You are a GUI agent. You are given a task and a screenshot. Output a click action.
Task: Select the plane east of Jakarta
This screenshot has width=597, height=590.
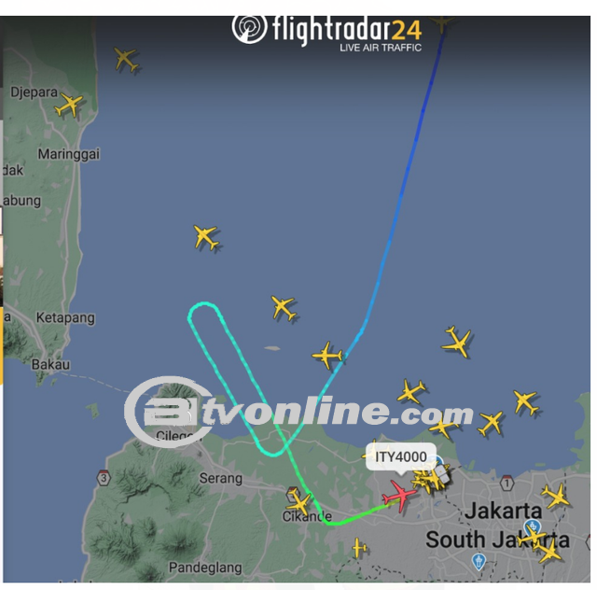pyautogui.click(x=556, y=497)
